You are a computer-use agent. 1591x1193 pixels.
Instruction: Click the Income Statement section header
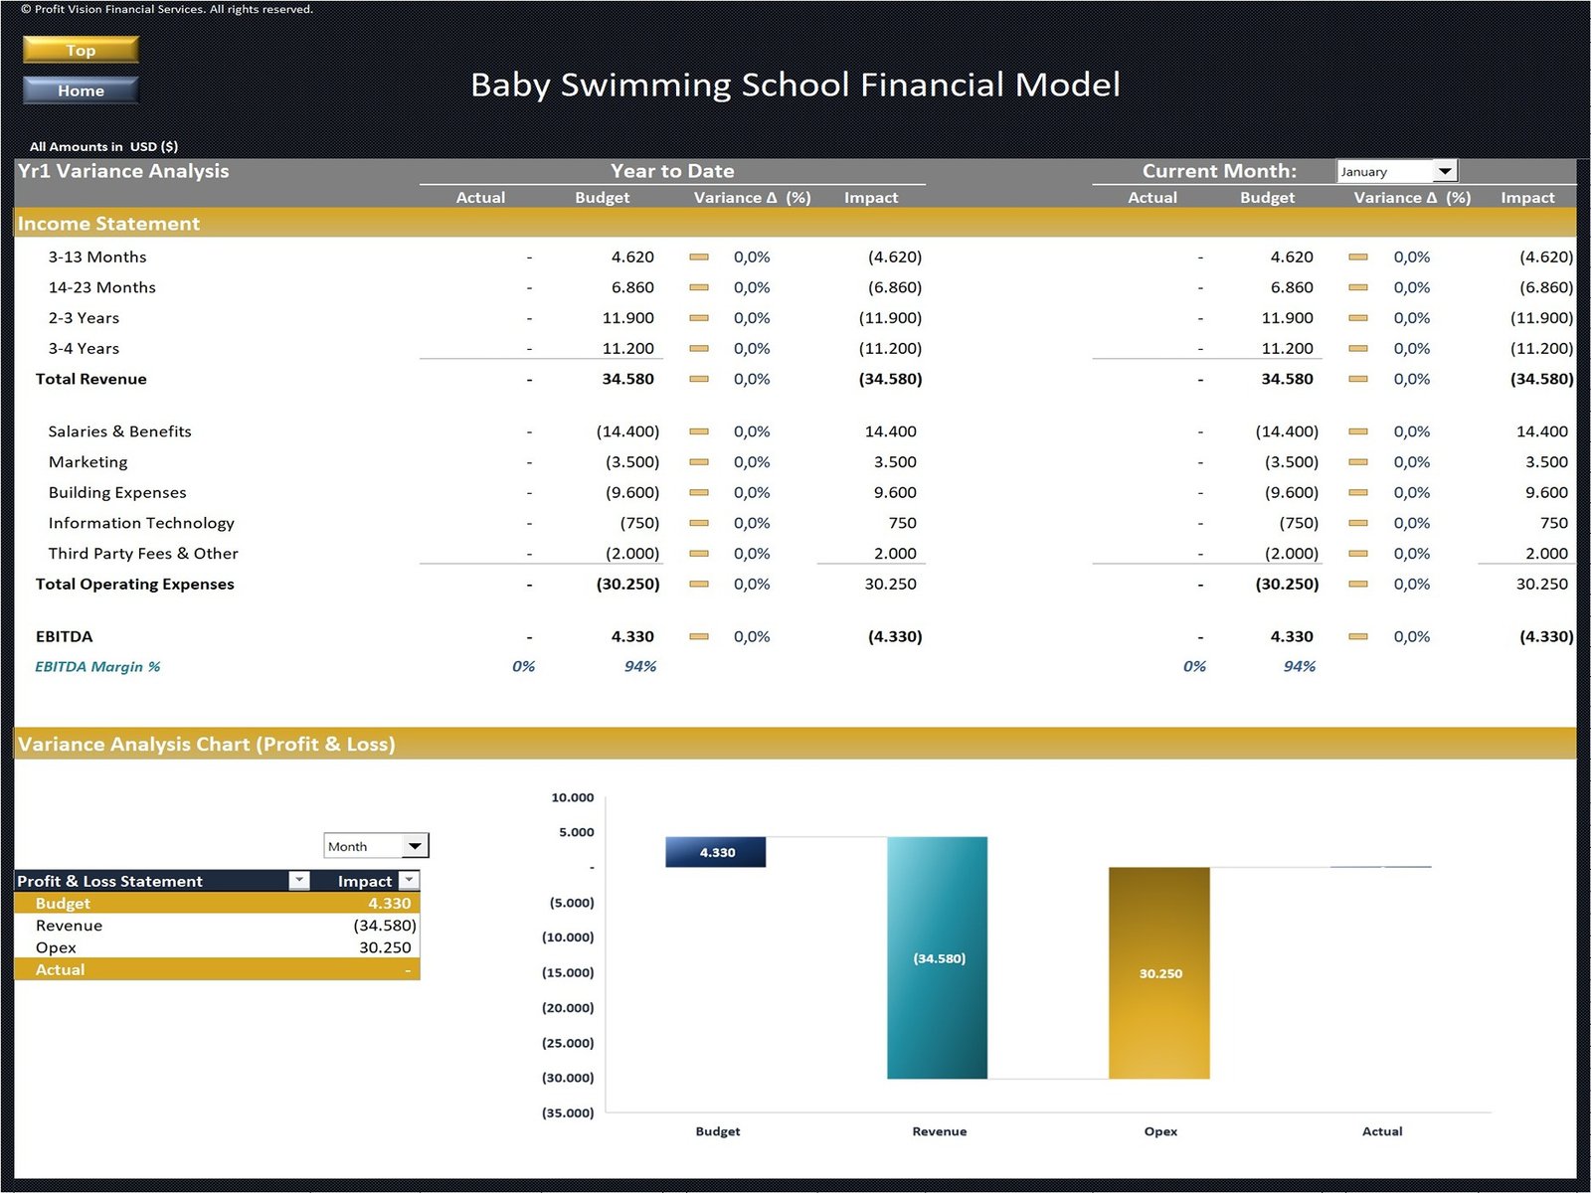click(109, 224)
